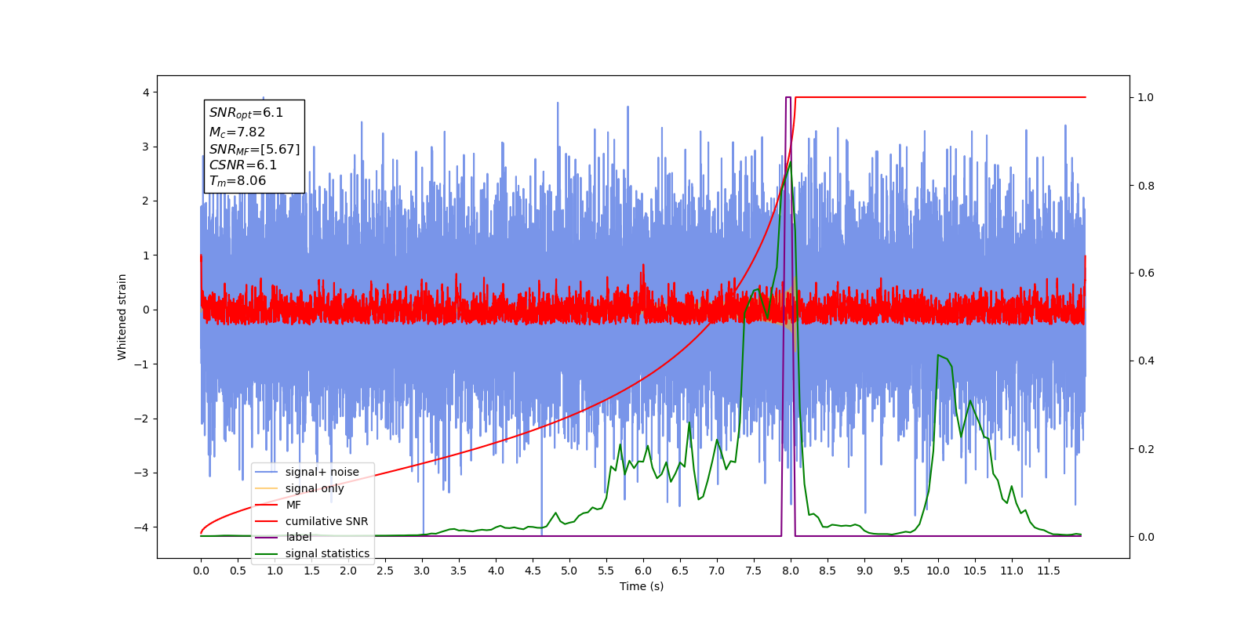Viewport: 1255px width, 627px height.
Task: Click the x-axis tick label 7.5
Action: 754,571
